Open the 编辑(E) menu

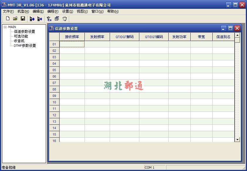click(x=38, y=11)
